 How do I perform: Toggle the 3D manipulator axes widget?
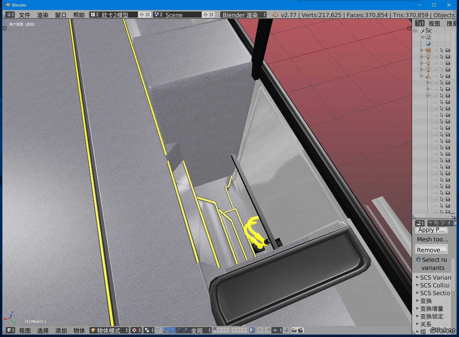166,330
